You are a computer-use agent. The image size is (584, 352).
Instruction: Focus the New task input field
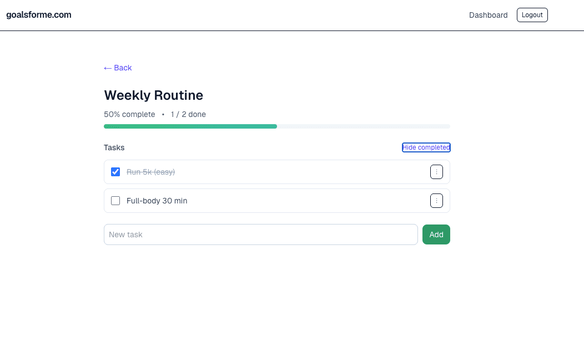(260, 234)
